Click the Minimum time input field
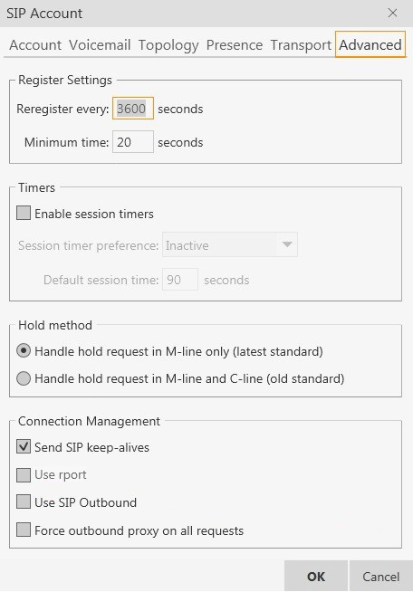The width and height of the screenshot is (413, 592). click(133, 142)
